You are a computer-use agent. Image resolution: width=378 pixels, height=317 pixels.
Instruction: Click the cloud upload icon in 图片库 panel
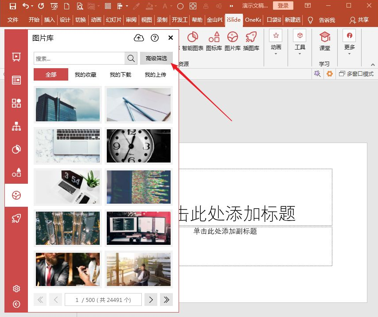(x=139, y=38)
